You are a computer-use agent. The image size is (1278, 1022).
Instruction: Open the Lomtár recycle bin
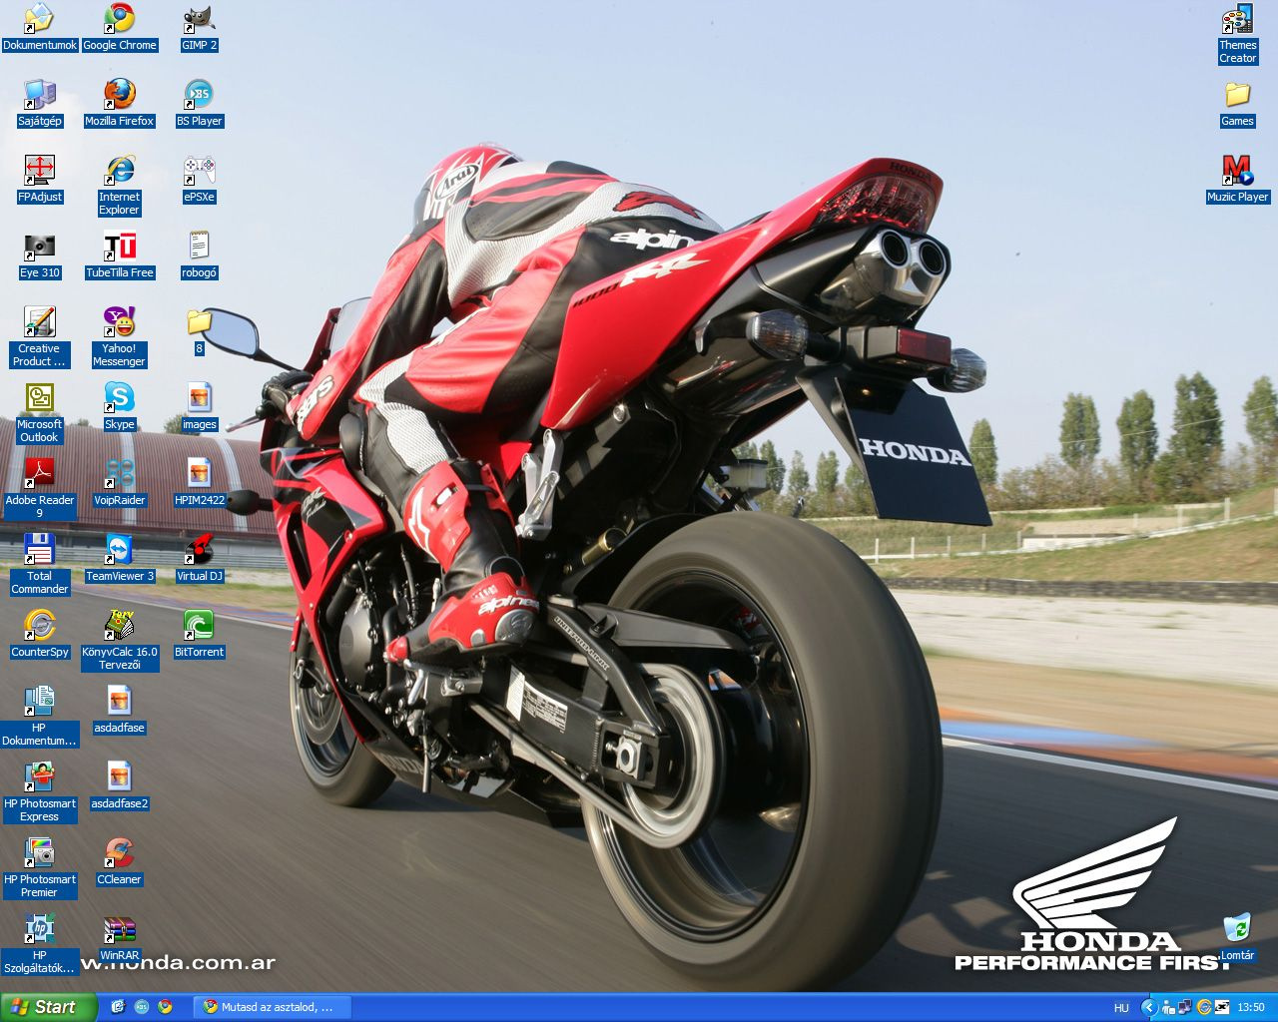point(1237,938)
